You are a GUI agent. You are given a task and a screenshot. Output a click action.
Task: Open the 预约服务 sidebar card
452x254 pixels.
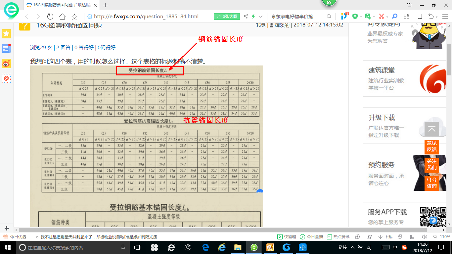click(x=405, y=173)
